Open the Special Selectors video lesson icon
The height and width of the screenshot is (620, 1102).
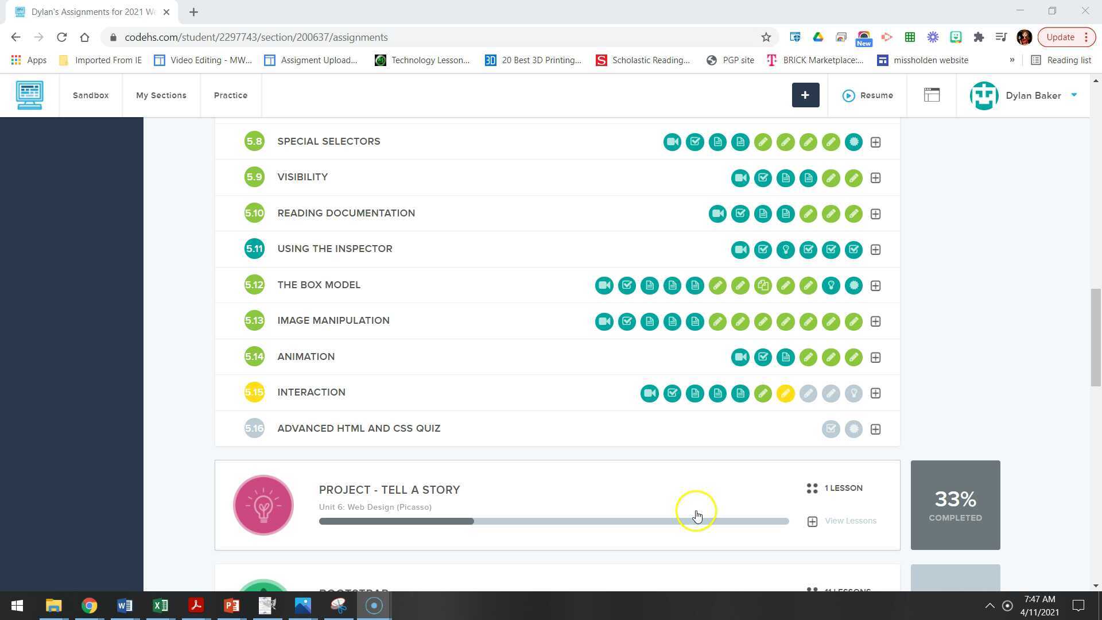672,142
